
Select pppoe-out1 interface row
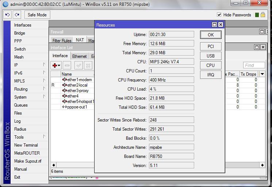coord(73,107)
